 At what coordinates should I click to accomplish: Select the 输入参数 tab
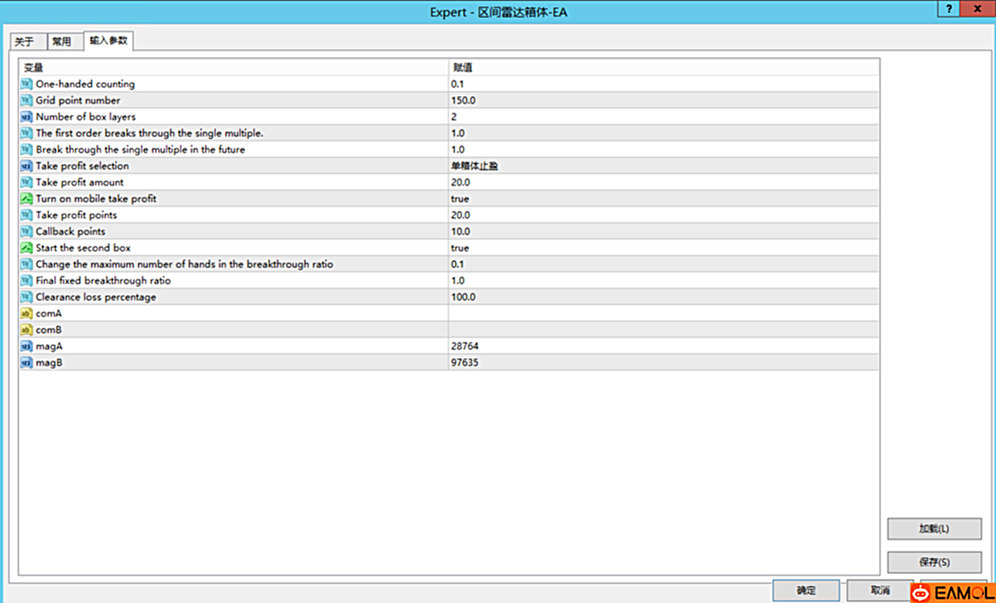[x=108, y=41]
